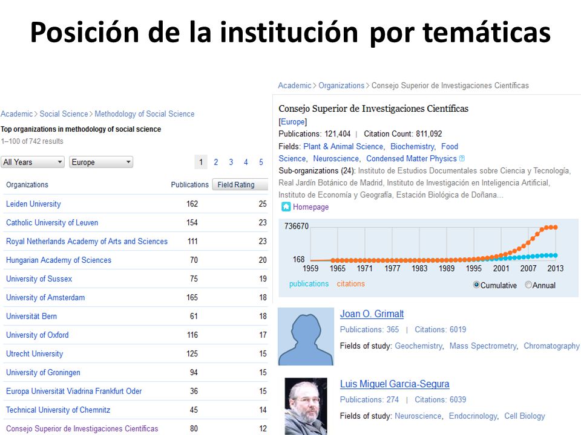Click Garcia-Segura's Citations: 6039 link
This screenshot has width=581, height=435.
440,400
